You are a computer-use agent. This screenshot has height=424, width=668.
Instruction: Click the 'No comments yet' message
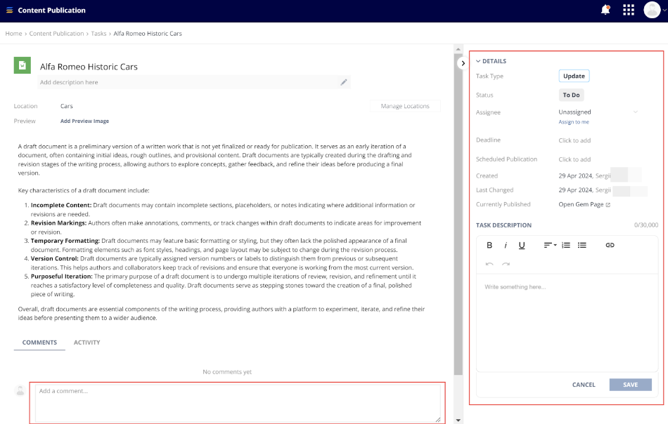pos(227,371)
